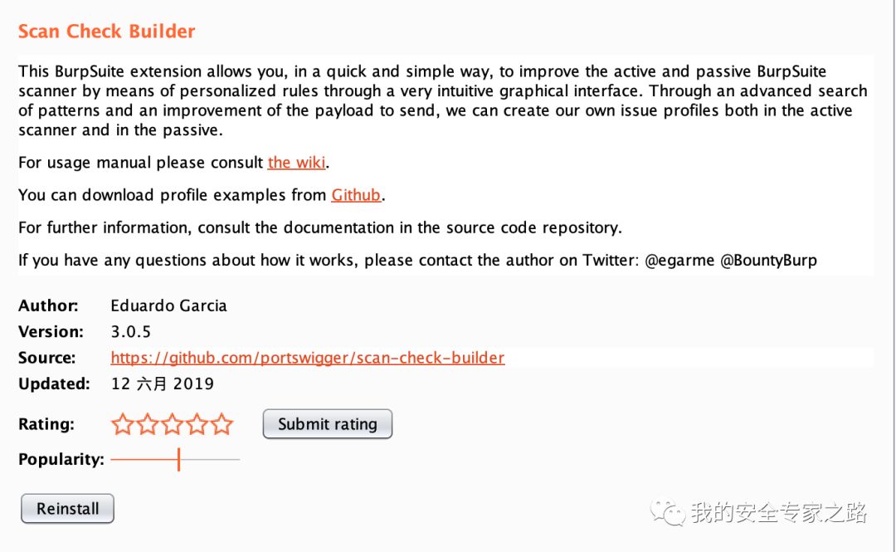The height and width of the screenshot is (552, 896).
Task: Click the @egarme Twitter handle
Action: [679, 260]
